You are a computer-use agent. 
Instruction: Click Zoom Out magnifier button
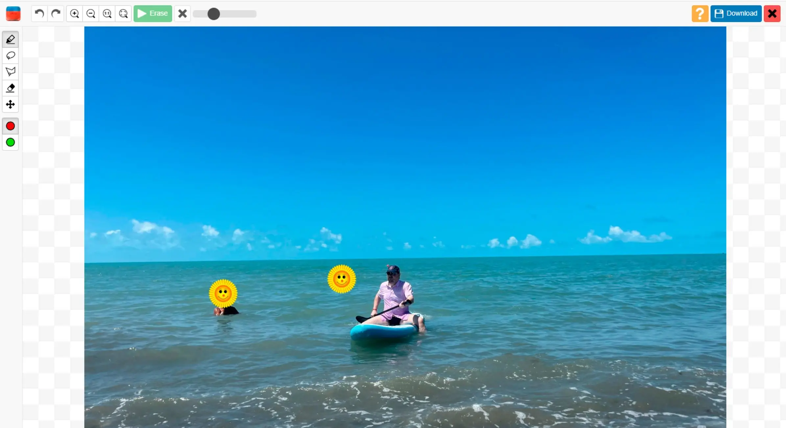(91, 13)
